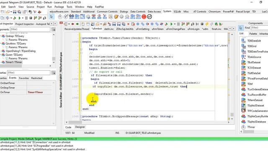The height and width of the screenshot is (151, 268).
Task: Open the run-mode dropdown arrow beside green play
Action: (x=22, y=18)
